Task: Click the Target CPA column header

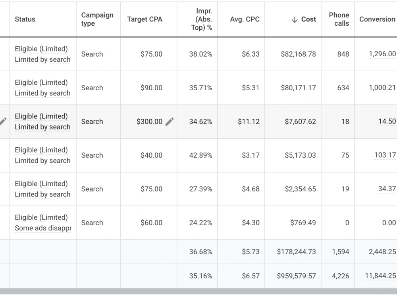Action: (x=145, y=19)
